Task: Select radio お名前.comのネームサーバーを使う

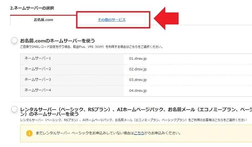Action: coord(14,40)
